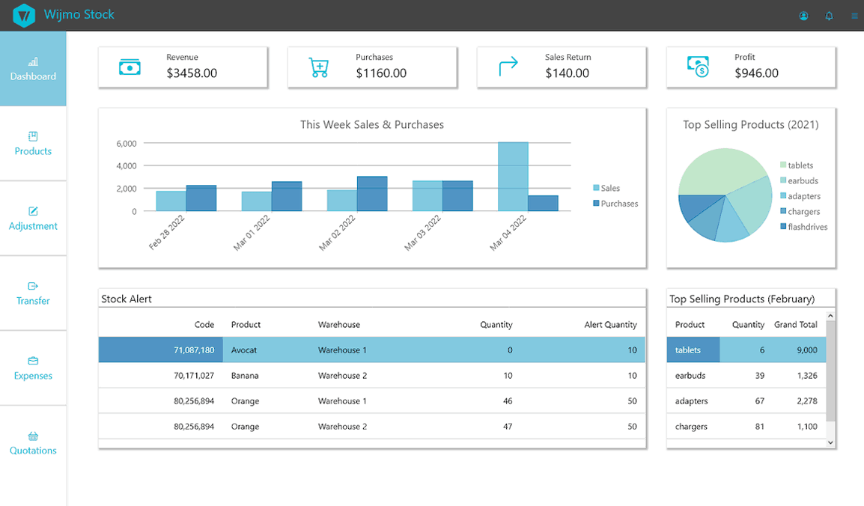The image size is (864, 506).
Task: Open Quotations from the sidebar
Action: (x=33, y=443)
